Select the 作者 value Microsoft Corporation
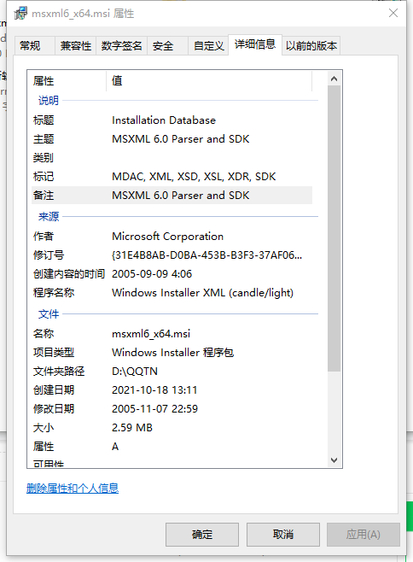The width and height of the screenshot is (413, 562). [x=167, y=237]
